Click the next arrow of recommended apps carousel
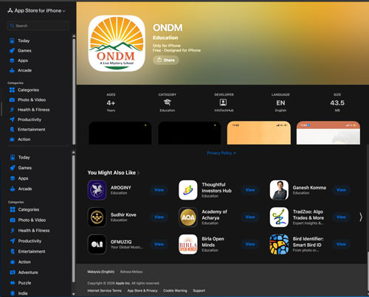369x297 pixels. click(361, 217)
